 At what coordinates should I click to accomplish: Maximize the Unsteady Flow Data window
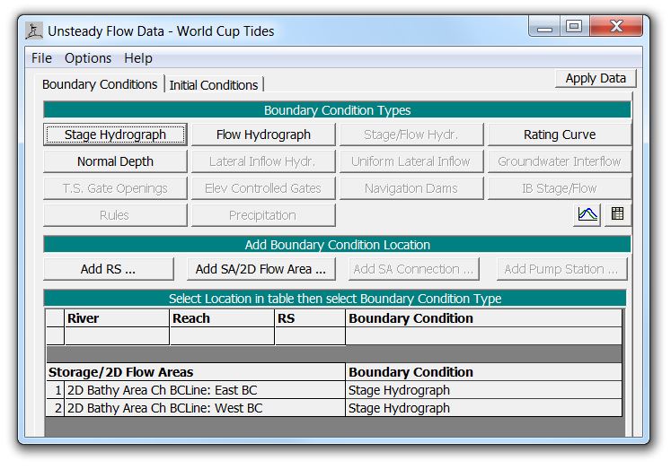click(574, 27)
